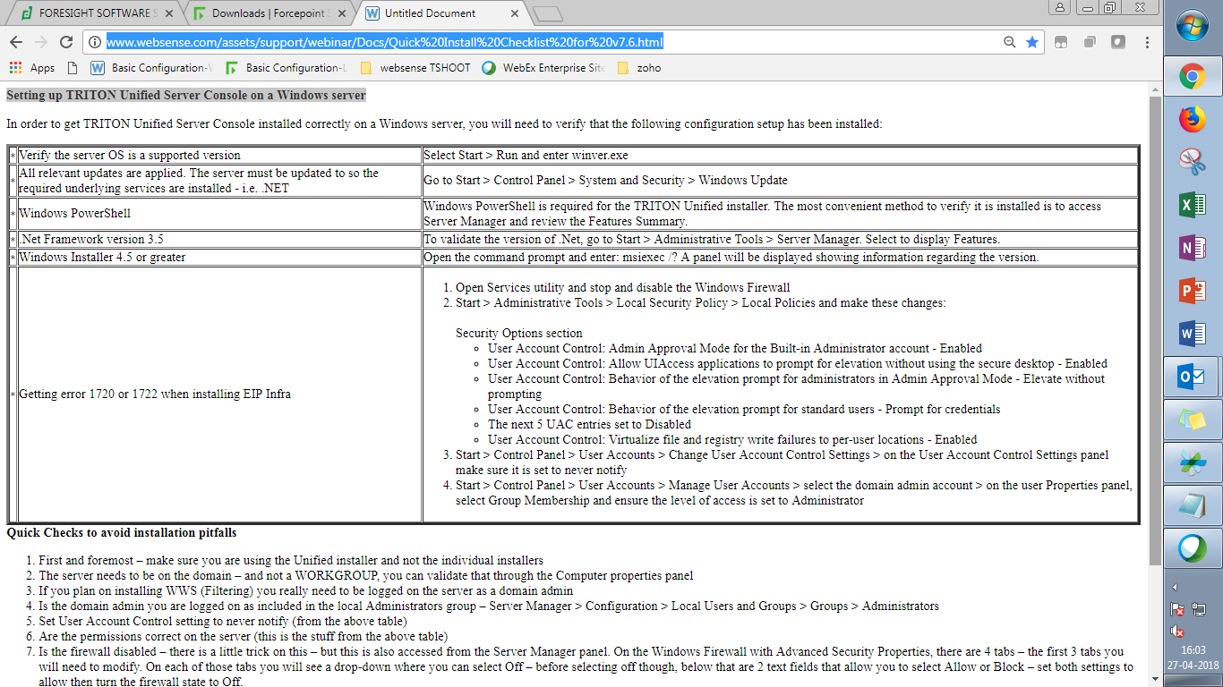Click 'The next 5 UAC entries set to Disabled'

[589, 424]
